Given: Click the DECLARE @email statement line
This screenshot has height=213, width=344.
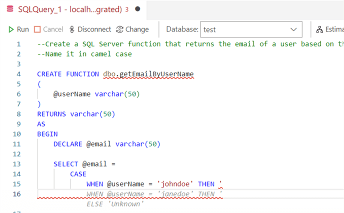Looking at the screenshot, I should point(106,144).
